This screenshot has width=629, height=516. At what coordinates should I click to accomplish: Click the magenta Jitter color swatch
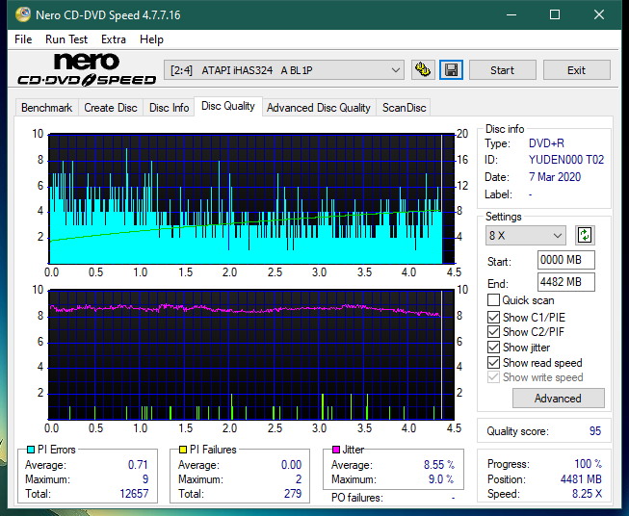click(x=336, y=450)
